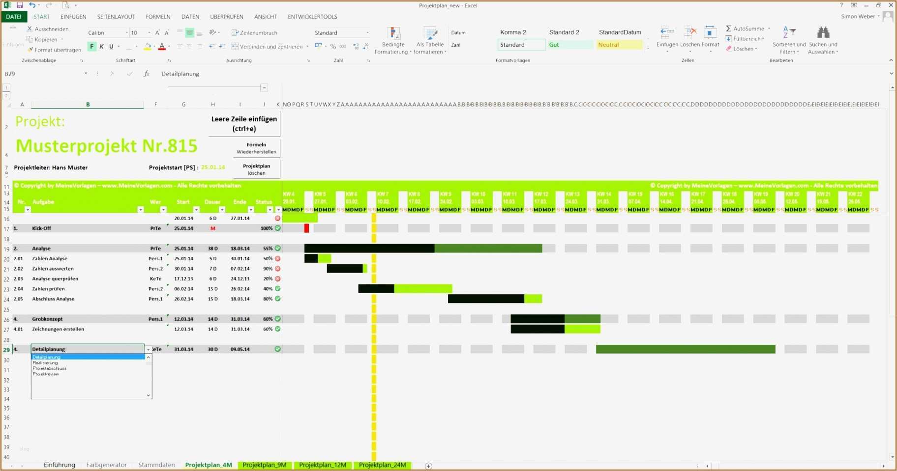
Task: Select Realisierung in the dropdown list
Action: pyautogui.click(x=45, y=363)
